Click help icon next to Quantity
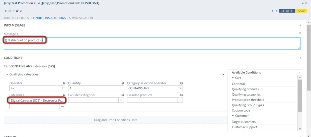 pyautogui.click(x=123, y=83)
